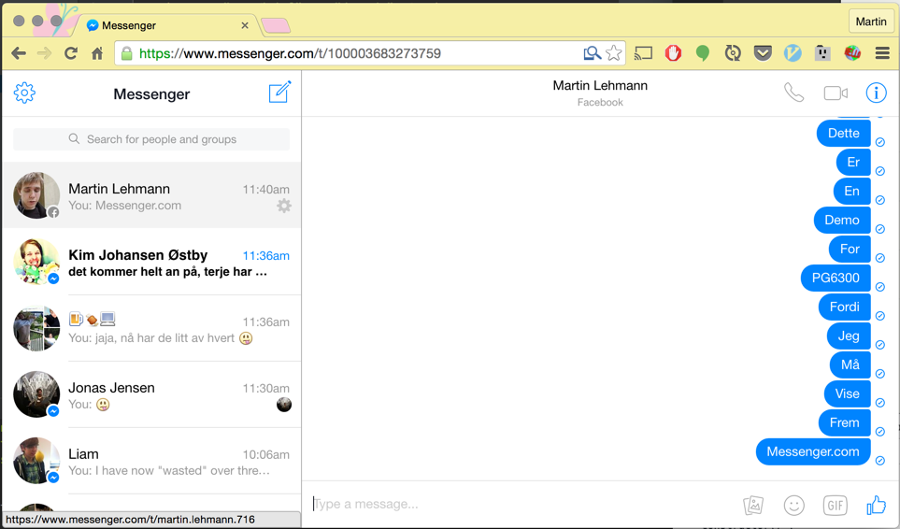Viewport: 900px width, 529px height.
Task: Bookmark this page with the star
Action: click(614, 53)
